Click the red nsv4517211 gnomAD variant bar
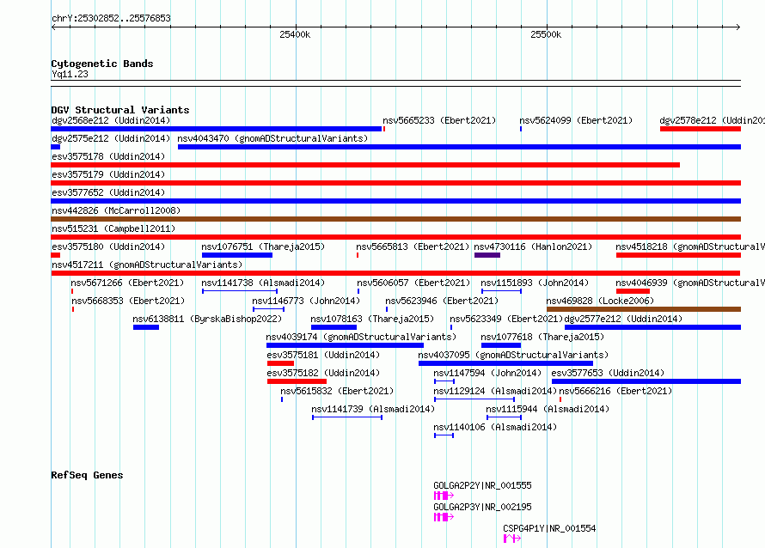Image resolution: width=765 pixels, height=548 pixels. tap(396, 273)
